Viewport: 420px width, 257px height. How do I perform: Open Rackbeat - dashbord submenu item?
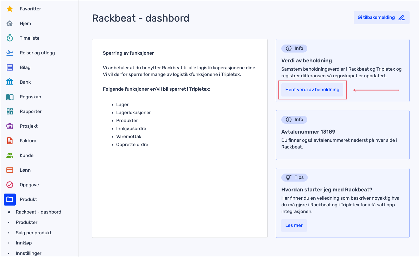tap(38, 212)
